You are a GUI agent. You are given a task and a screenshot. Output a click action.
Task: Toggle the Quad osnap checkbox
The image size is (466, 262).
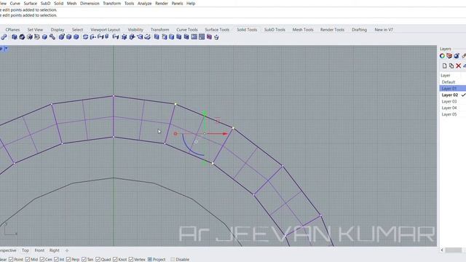coord(98,259)
